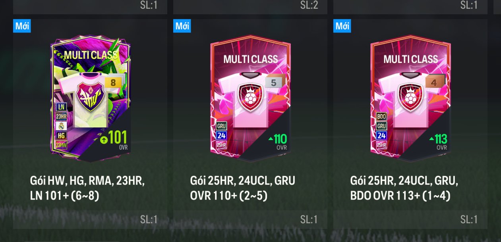The image size is (501, 242).
Task: Click the Mới tag on the first pack
Action: pos(22,26)
